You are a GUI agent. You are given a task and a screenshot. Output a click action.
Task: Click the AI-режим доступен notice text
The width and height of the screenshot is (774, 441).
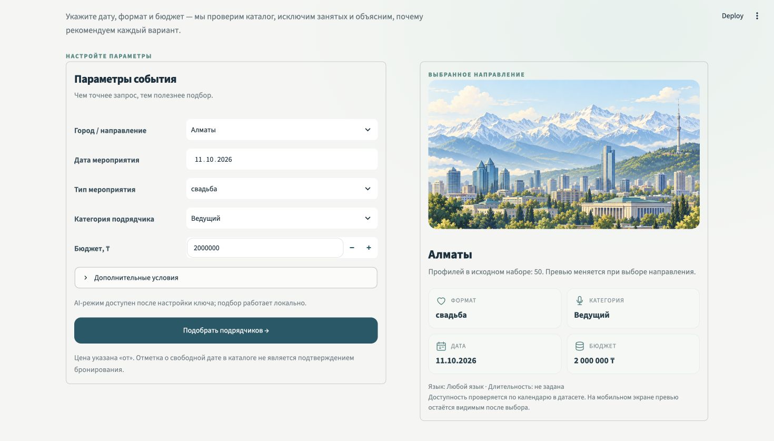[x=190, y=303]
